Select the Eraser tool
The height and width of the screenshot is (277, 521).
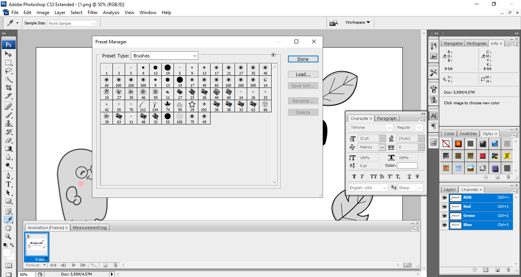tap(8, 140)
